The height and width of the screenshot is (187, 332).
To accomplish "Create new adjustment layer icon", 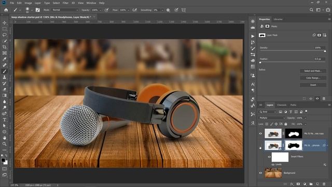I will pos(305,184).
